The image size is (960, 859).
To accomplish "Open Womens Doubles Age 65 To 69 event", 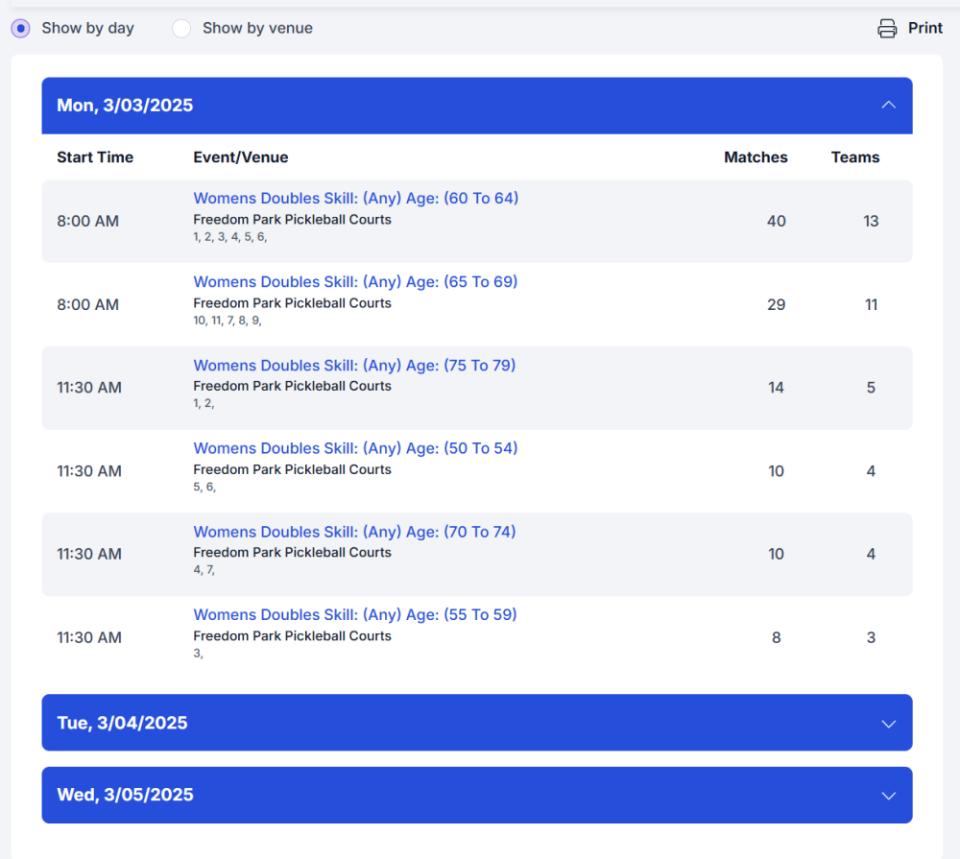I will click(x=355, y=282).
